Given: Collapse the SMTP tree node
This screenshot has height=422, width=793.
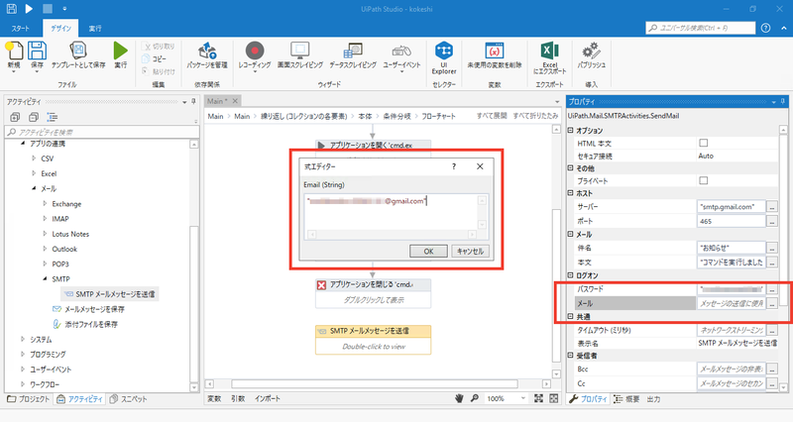Looking at the screenshot, I should click(45, 279).
